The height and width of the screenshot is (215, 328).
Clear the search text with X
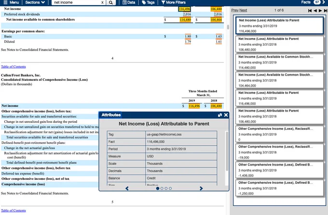pos(102,2)
